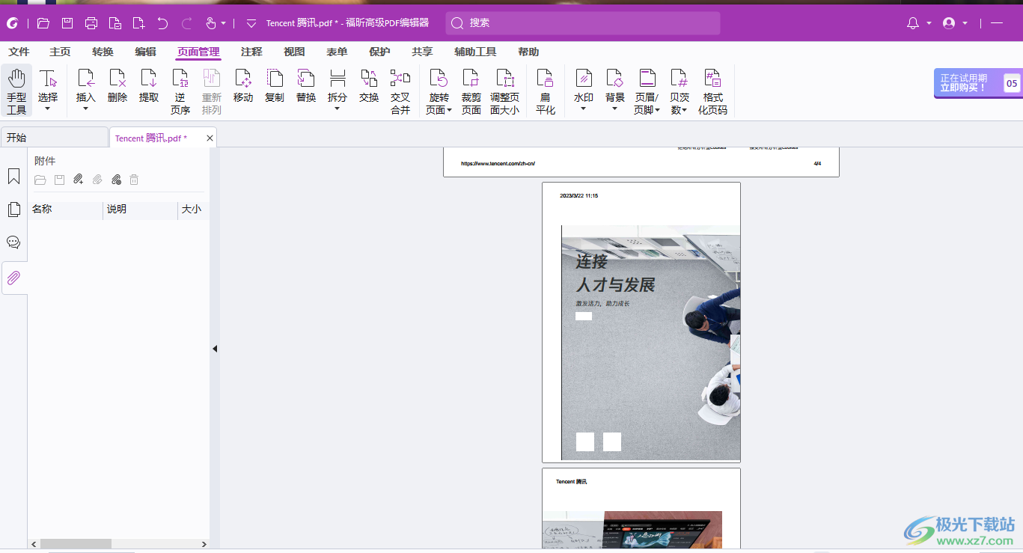This screenshot has height=553, width=1023.
Task: Switch to the 辅助工具 accessibility tab
Action: point(475,52)
